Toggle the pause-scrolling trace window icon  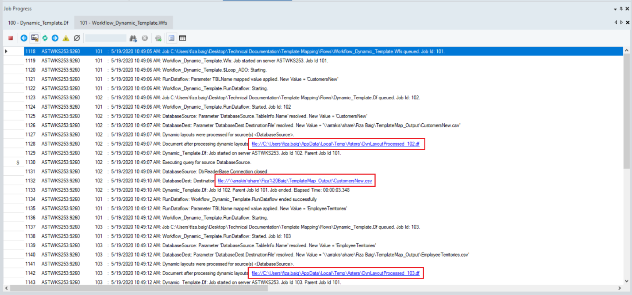click(x=35, y=38)
